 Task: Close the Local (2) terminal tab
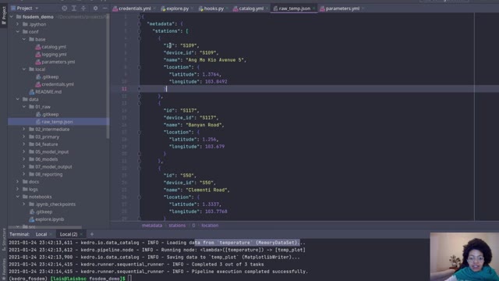[x=81, y=234]
